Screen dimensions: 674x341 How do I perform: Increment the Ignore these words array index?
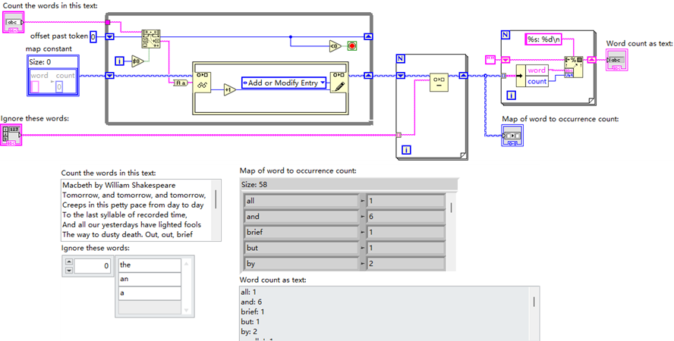[x=69, y=262]
